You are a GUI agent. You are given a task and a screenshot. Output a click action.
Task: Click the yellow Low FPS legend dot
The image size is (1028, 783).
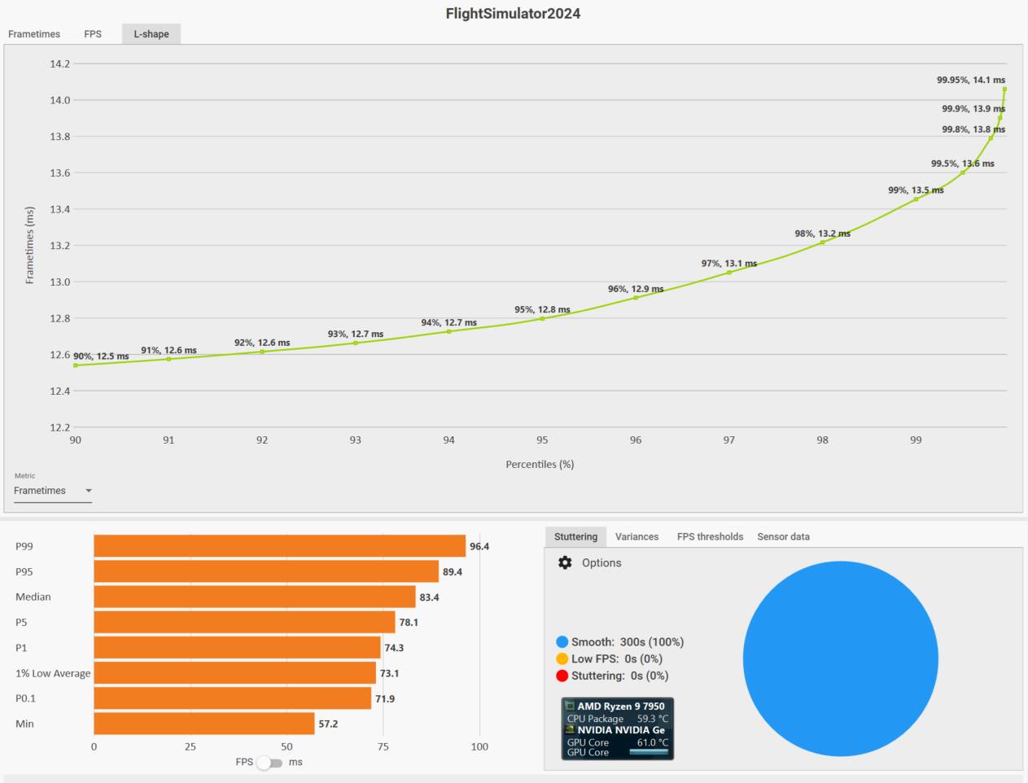[562, 659]
